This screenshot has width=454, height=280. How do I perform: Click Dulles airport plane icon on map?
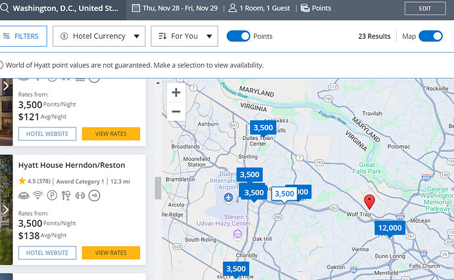click(x=228, y=198)
